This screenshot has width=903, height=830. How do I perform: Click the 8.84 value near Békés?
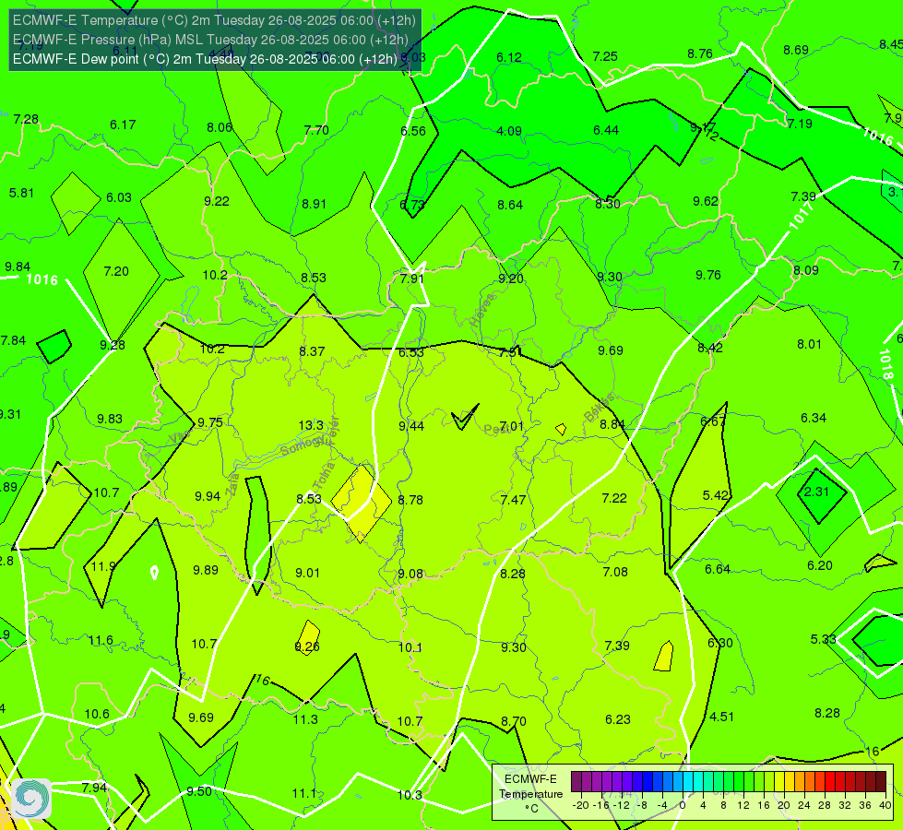pyautogui.click(x=612, y=424)
